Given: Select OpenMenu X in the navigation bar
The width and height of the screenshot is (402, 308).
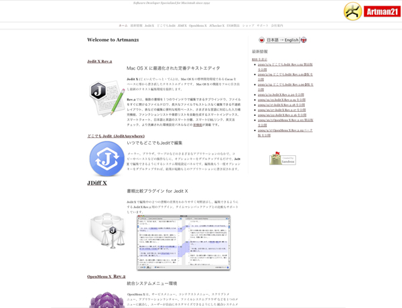Looking at the screenshot, I should point(198,25).
